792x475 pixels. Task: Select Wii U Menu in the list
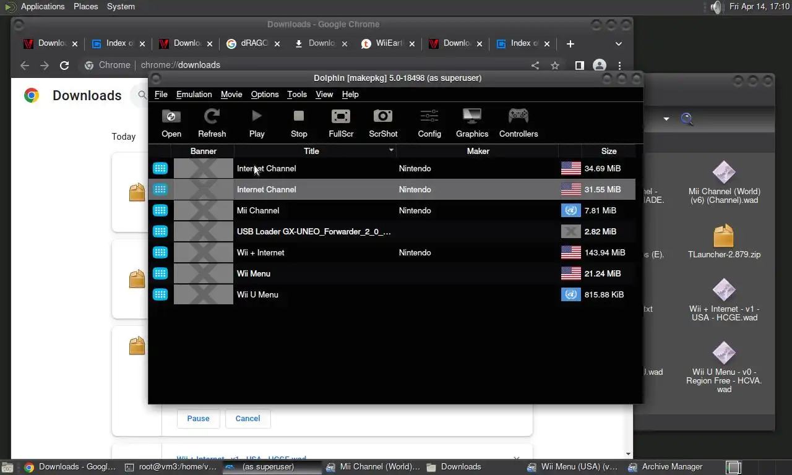[392, 294]
